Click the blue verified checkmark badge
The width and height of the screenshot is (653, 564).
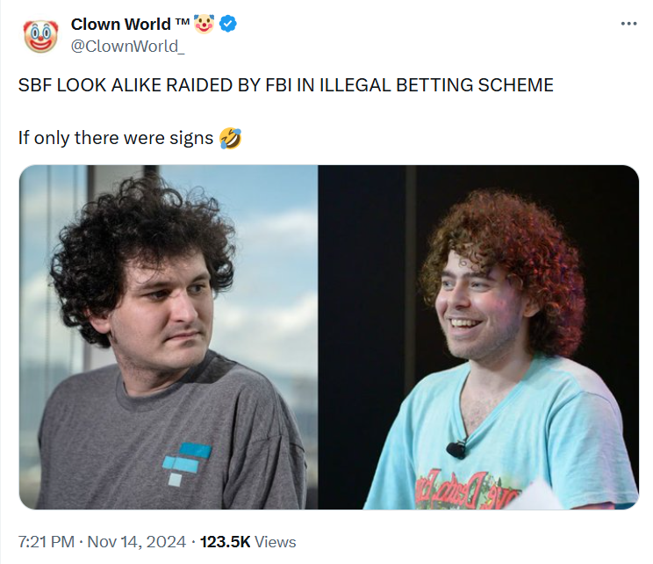[228, 24]
